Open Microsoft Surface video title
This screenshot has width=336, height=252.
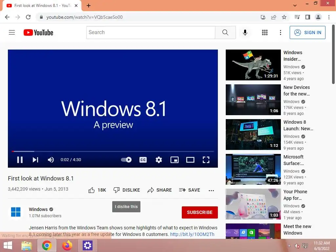(294, 160)
